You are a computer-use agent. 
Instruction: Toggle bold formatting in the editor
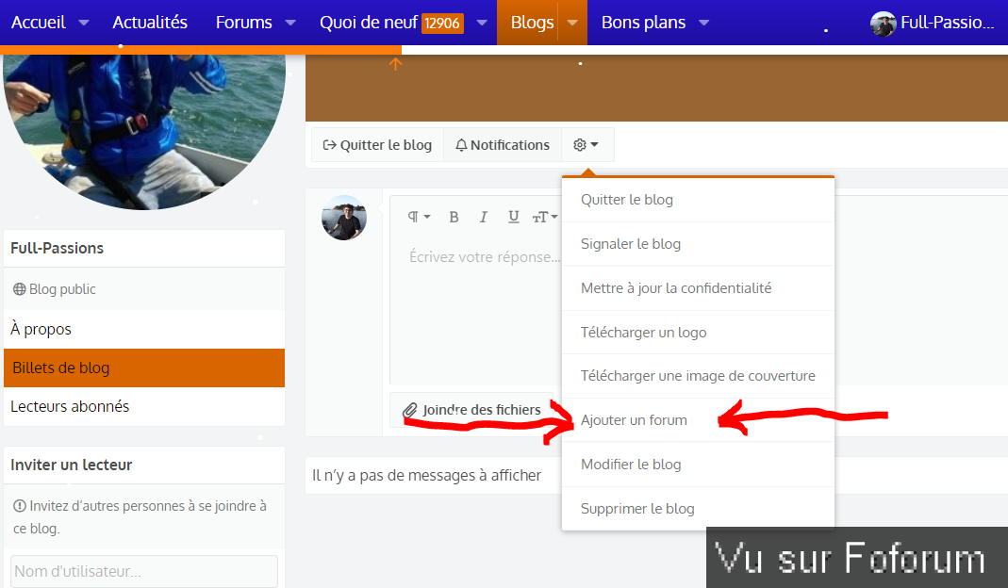pos(454,217)
